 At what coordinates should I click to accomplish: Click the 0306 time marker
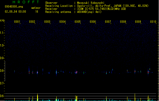(93, 22)
